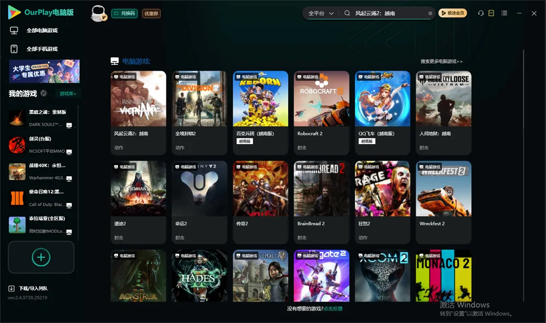
Task: Click the OurPlay logo icon
Action: pyautogui.click(x=14, y=12)
